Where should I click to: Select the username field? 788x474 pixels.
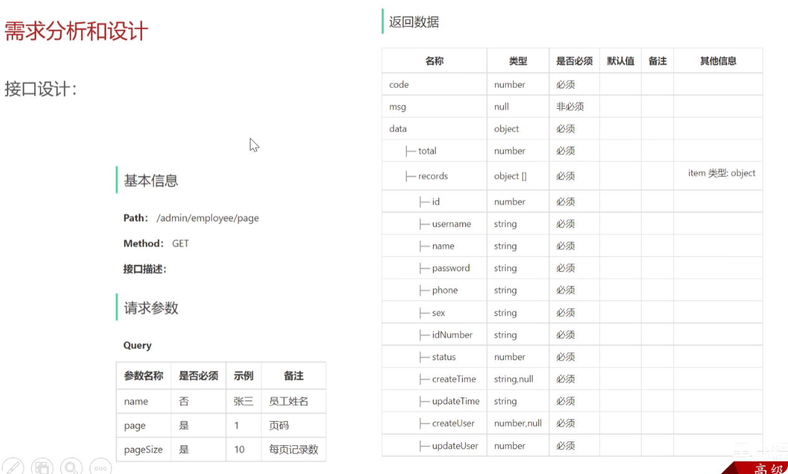(452, 224)
